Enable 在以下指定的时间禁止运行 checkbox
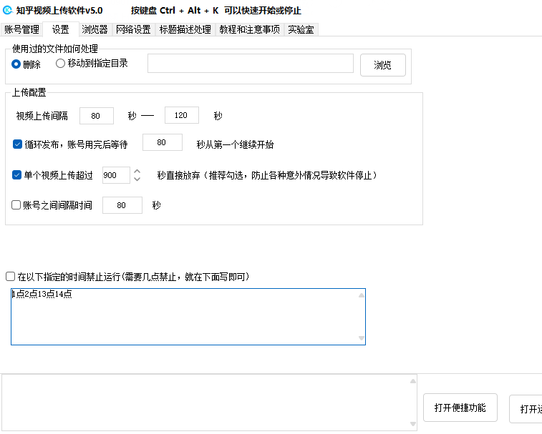 point(10,276)
